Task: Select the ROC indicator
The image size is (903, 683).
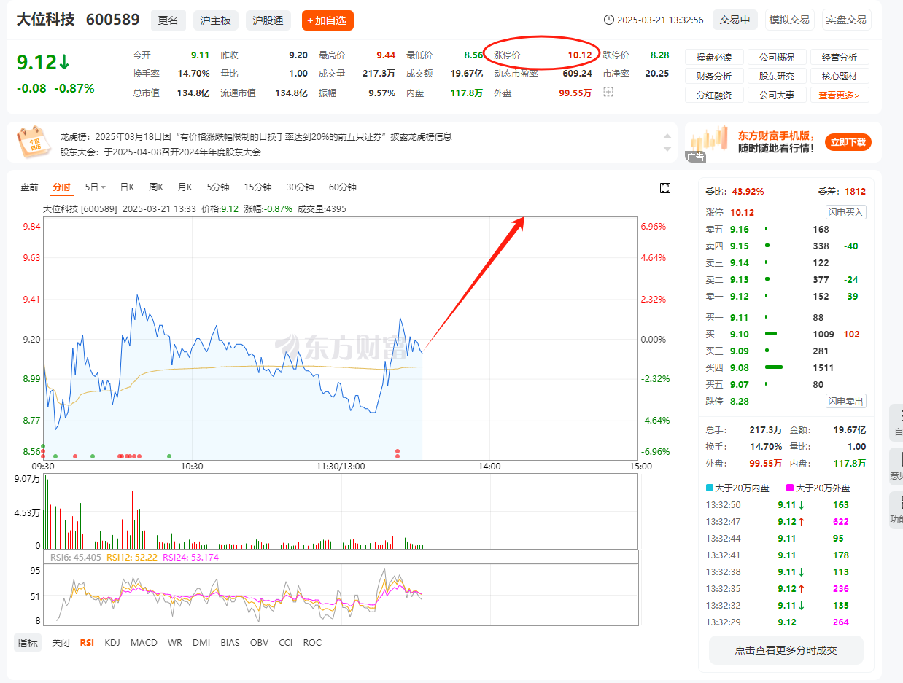Action: (x=312, y=643)
